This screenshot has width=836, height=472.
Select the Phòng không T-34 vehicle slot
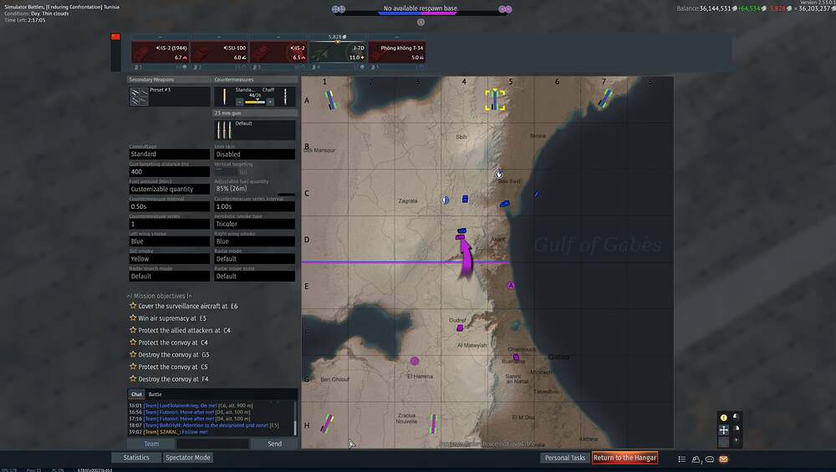(396, 52)
